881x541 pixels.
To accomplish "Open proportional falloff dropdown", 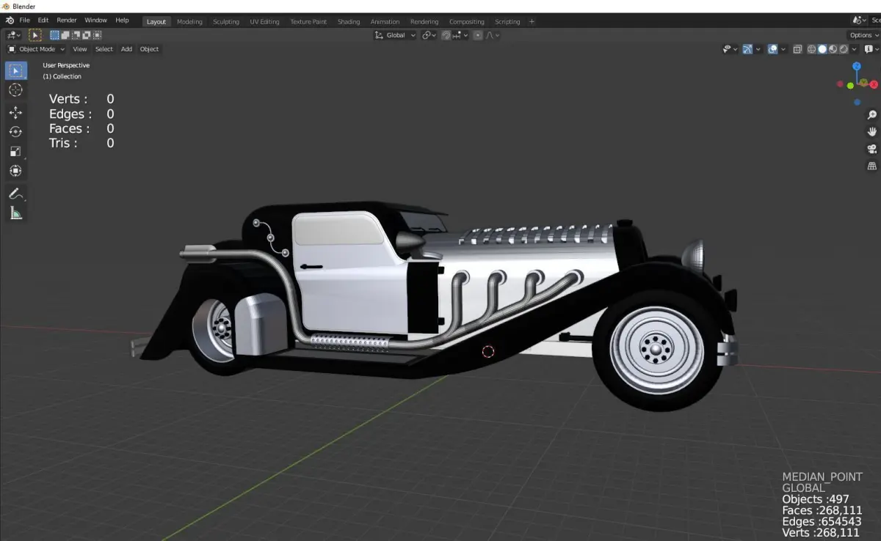I will tap(493, 35).
